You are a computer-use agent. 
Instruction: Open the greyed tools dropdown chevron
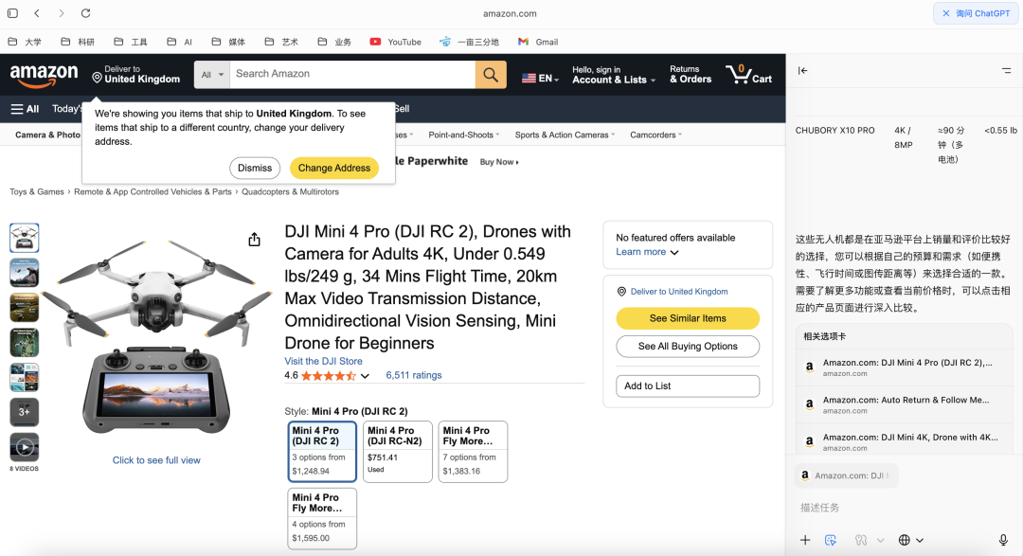point(880,540)
